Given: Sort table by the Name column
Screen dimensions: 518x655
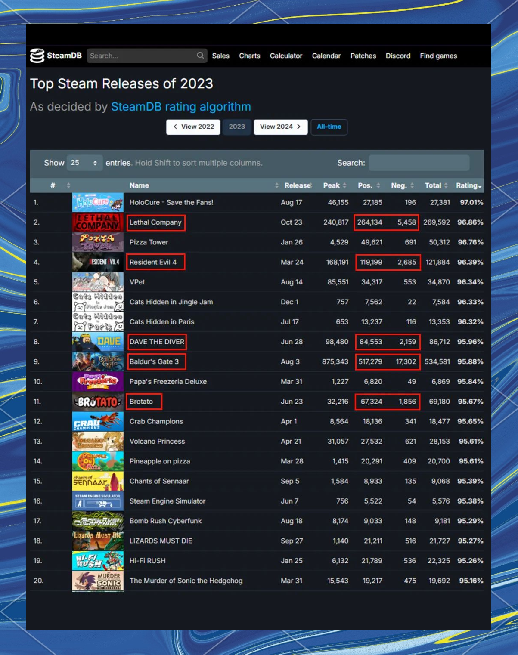Looking at the screenshot, I should pos(139,185).
